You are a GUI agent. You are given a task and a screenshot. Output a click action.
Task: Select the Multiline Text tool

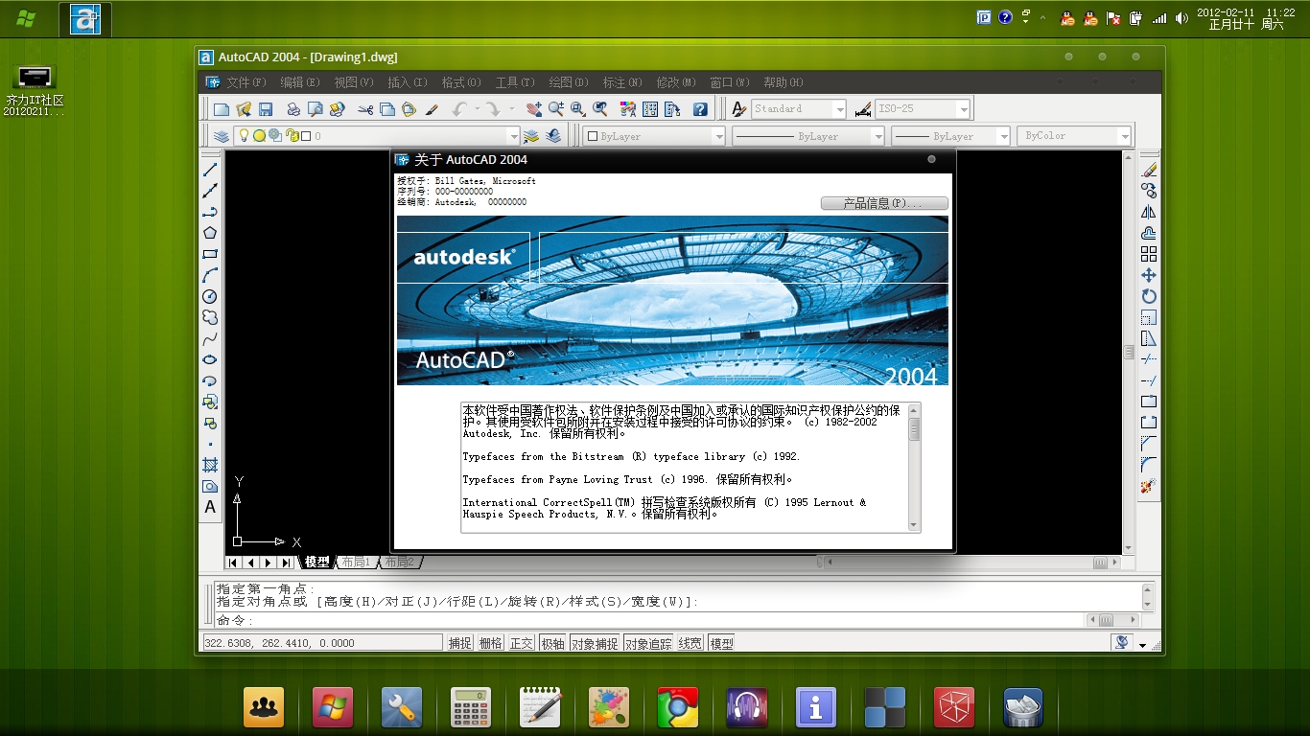210,507
